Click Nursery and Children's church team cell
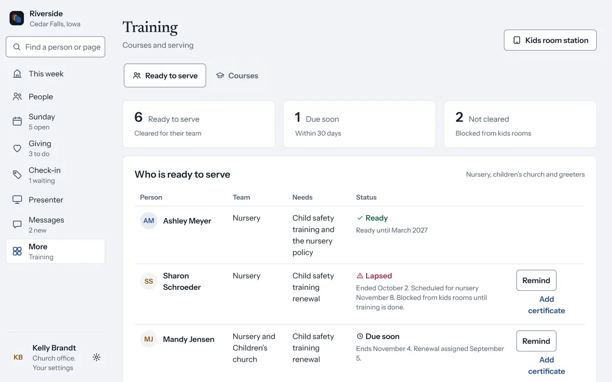This screenshot has height=382, width=612. click(254, 348)
